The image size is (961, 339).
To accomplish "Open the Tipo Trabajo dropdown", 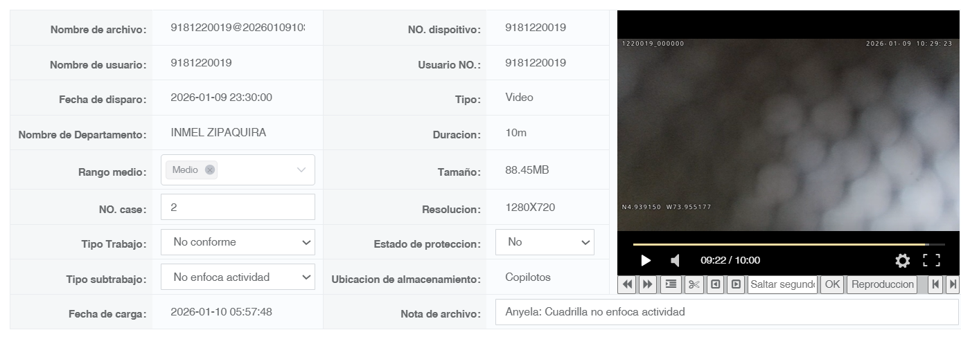I will click(238, 242).
